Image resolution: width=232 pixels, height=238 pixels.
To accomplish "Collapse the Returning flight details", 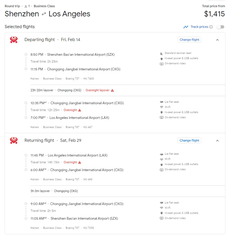I will 217,141.
